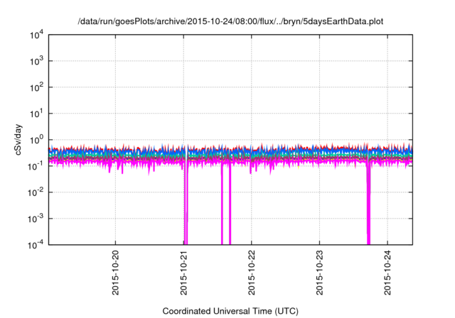The image size is (455, 318).
Task: Select the 2015-10-23 date tick label
Action: [319, 273]
